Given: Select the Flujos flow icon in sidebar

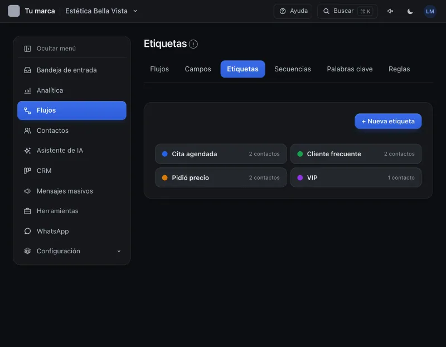Looking at the screenshot, I should coord(27,110).
